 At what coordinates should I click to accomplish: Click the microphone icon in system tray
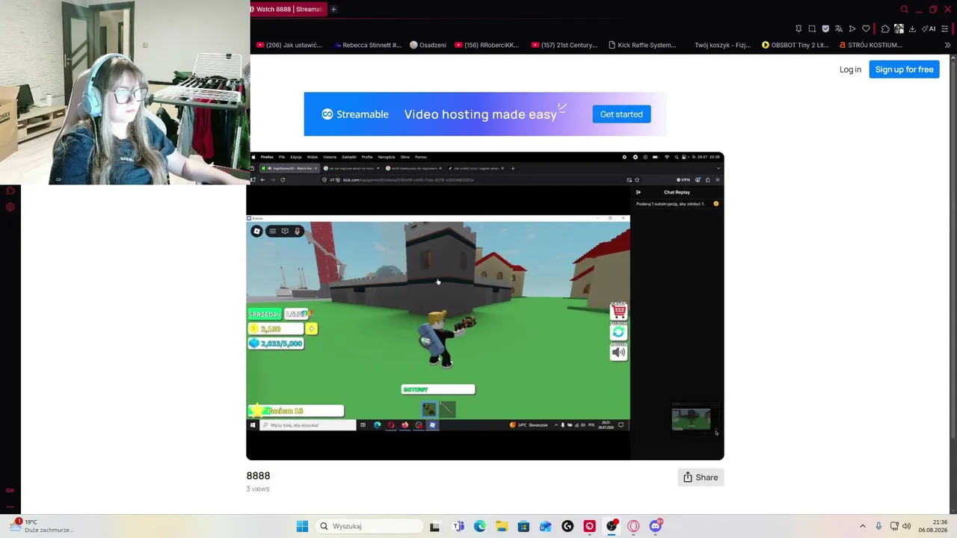click(878, 526)
